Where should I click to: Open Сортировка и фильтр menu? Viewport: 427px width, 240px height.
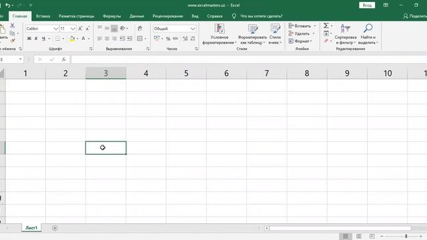pyautogui.click(x=346, y=34)
